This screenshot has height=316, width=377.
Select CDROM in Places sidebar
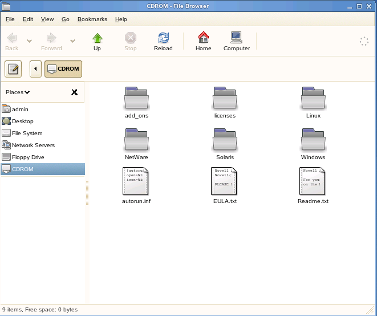click(x=43, y=169)
